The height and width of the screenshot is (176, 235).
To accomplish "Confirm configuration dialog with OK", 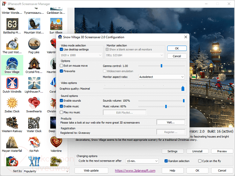I will click(x=177, y=48).
